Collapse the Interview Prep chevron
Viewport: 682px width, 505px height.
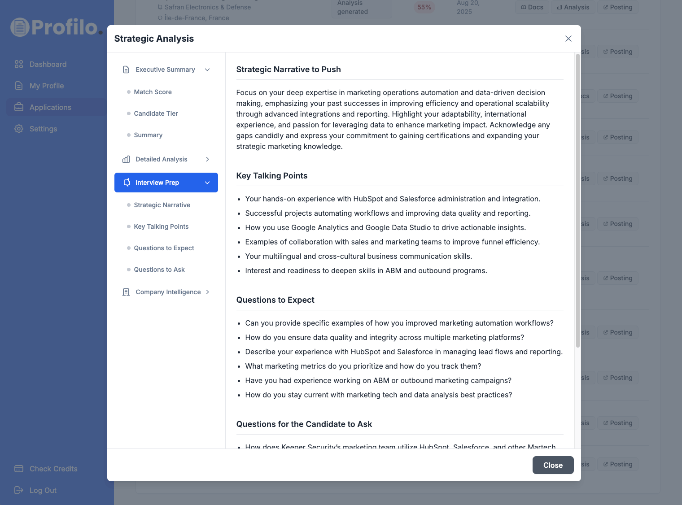click(207, 183)
